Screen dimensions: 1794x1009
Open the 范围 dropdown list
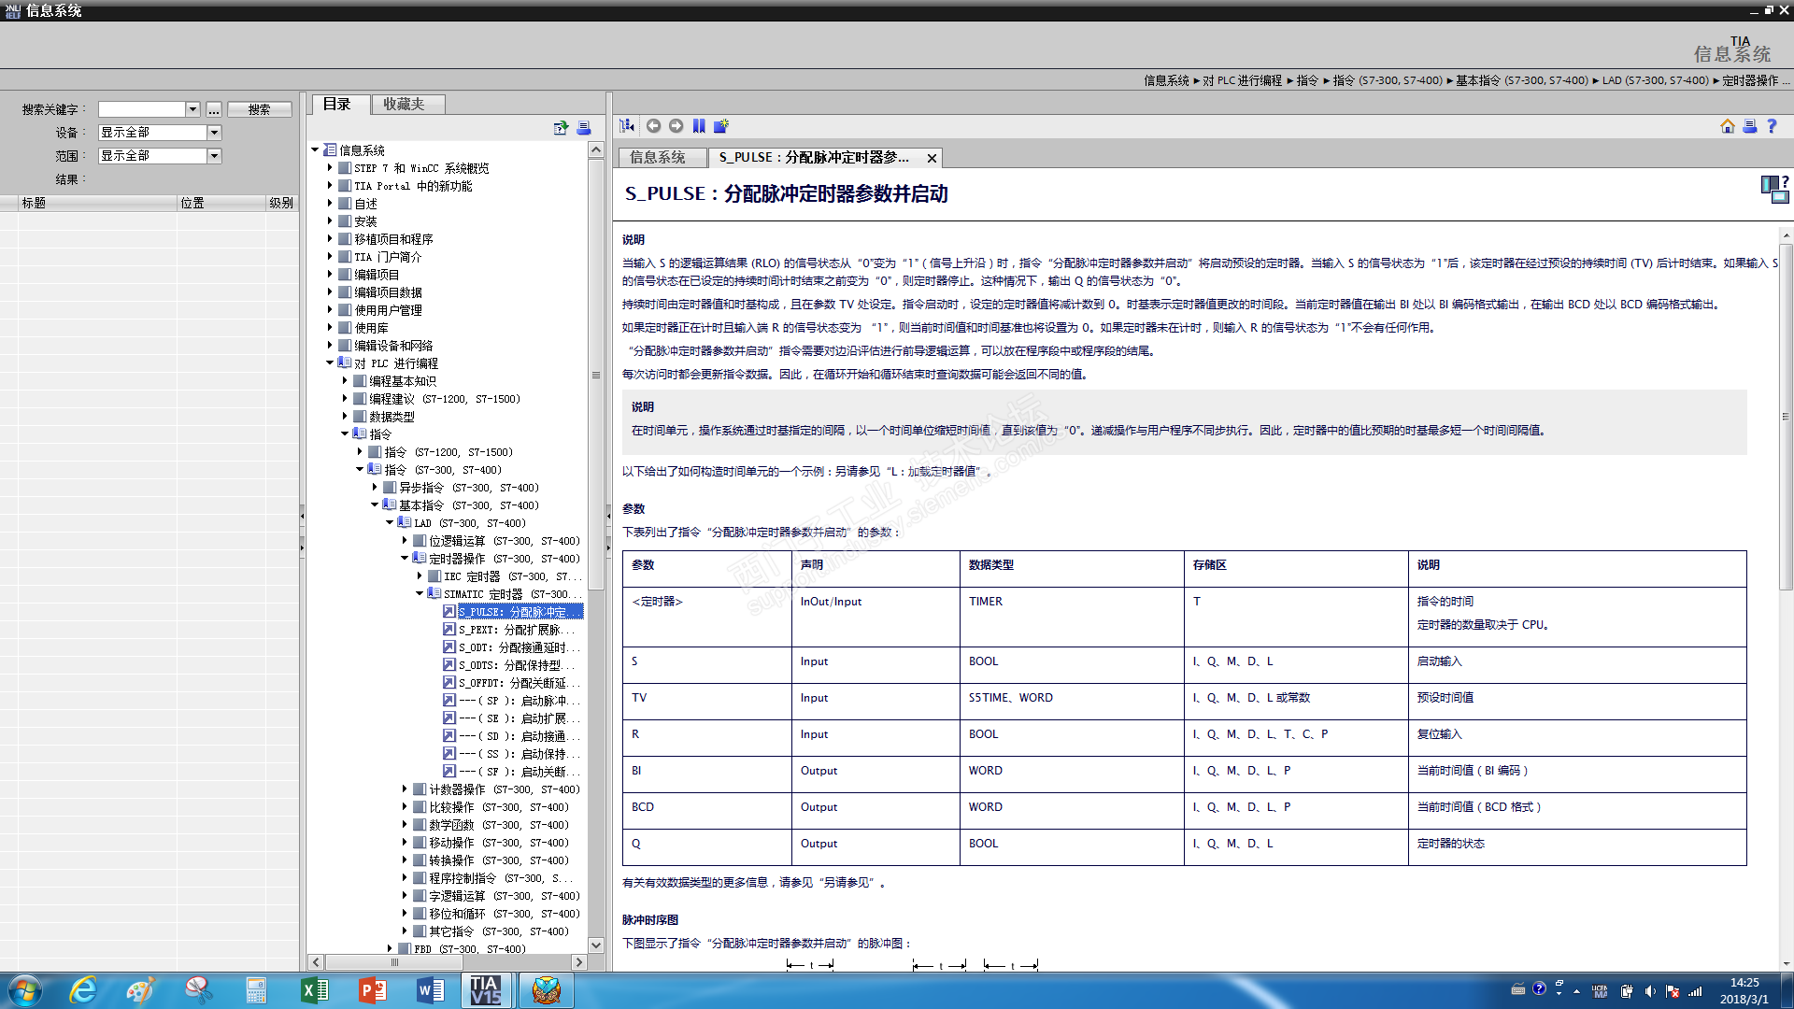tap(214, 156)
